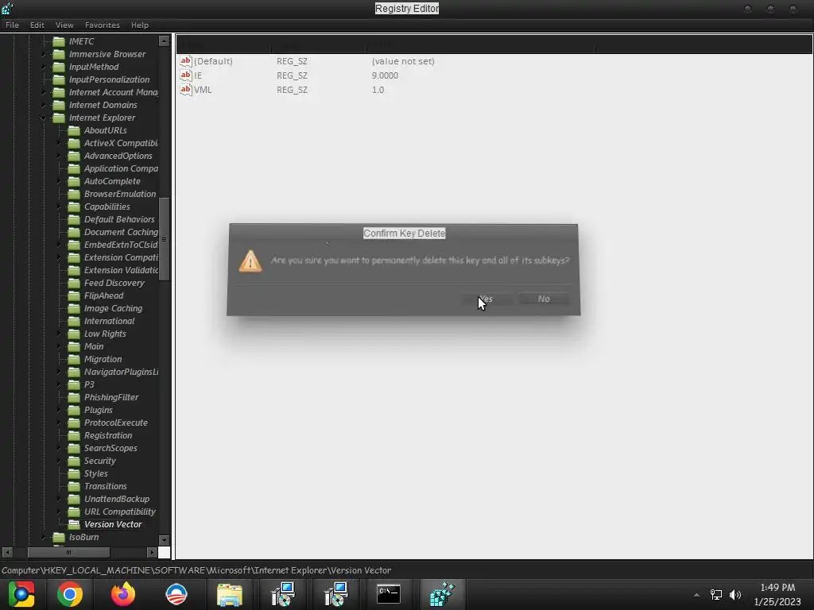Click the VML value data 1.0
Screen dimensions: 814x610
[378, 90]
